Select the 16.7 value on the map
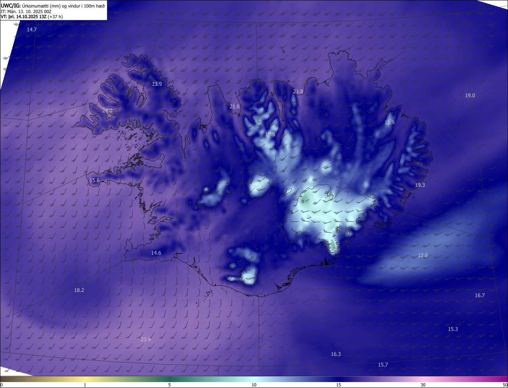508x388 pixels. click(480, 296)
